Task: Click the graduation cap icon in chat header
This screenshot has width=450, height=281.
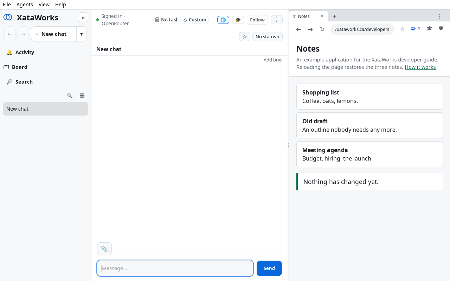Action: coord(238,20)
